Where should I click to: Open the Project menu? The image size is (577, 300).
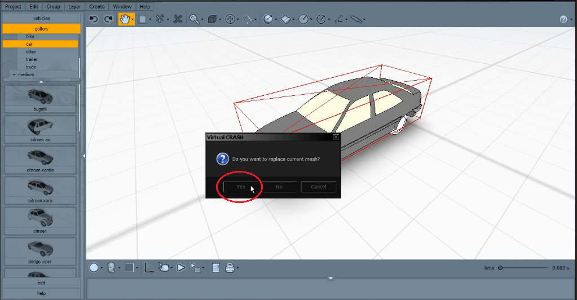tap(13, 7)
